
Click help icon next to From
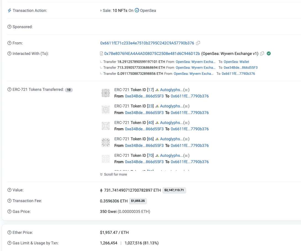click(x=9, y=43)
